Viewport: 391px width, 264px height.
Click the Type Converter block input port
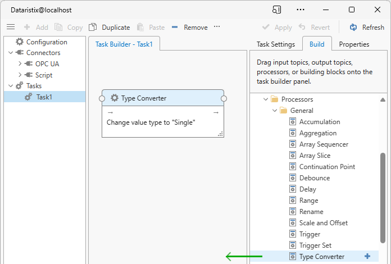point(102,99)
